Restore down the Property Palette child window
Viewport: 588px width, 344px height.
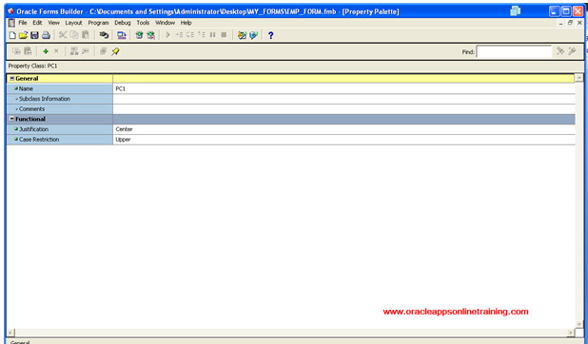tap(570, 23)
